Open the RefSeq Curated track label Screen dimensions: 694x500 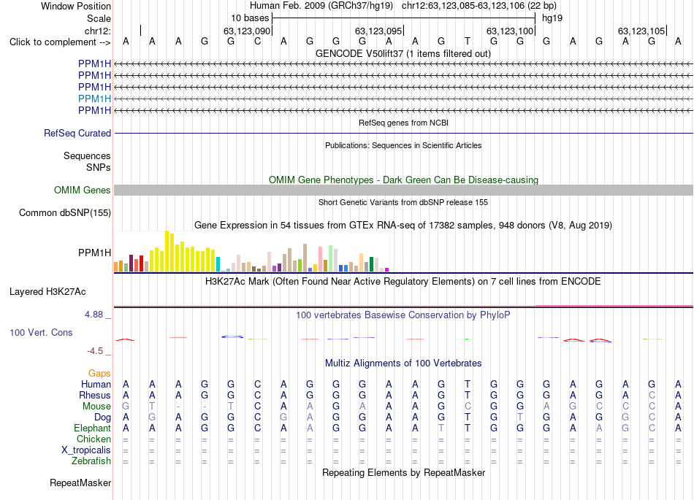point(77,133)
